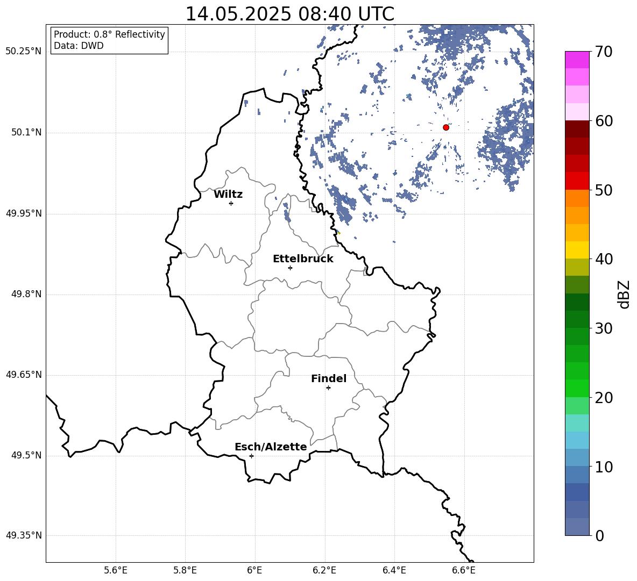Screen dimensions: 637x581
Task: Click the slate blue swatch just above 0 dBZ
Action: (577, 527)
